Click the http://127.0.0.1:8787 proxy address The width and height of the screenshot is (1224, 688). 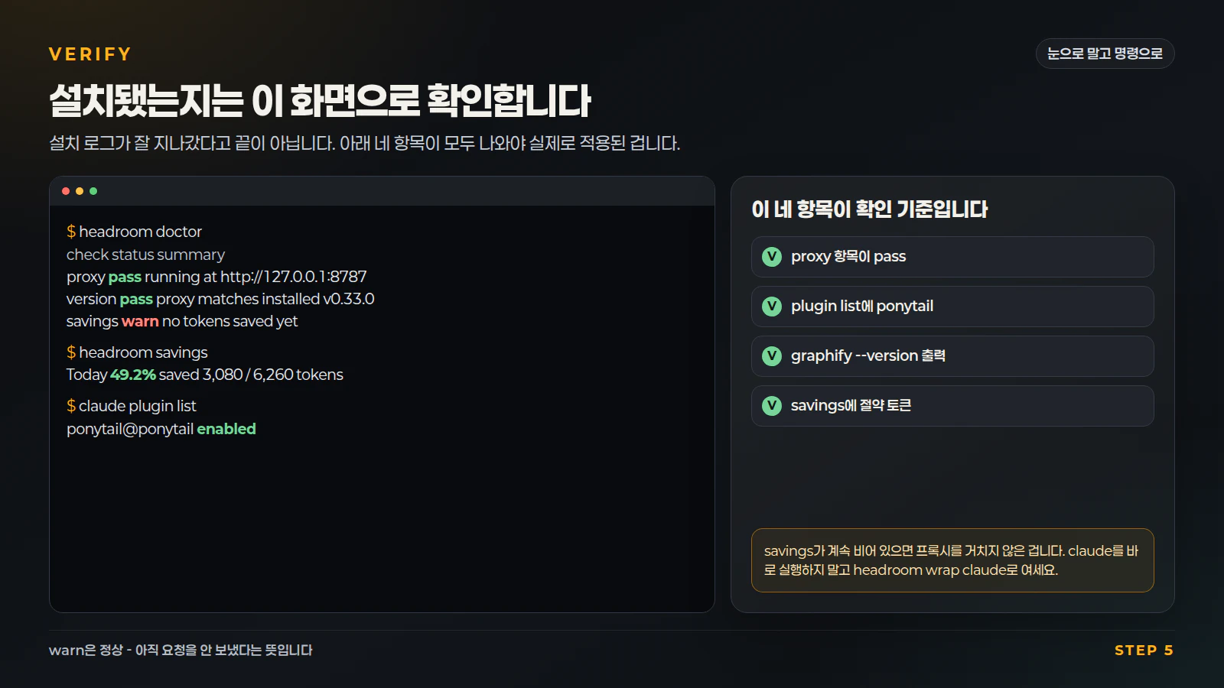click(294, 277)
